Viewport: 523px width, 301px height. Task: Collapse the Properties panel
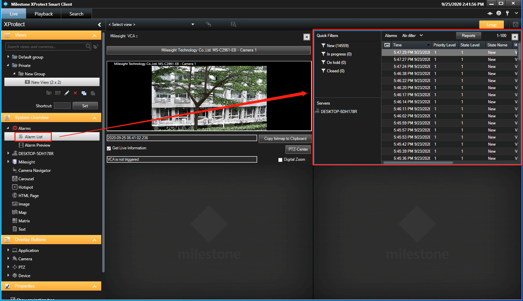click(x=95, y=287)
